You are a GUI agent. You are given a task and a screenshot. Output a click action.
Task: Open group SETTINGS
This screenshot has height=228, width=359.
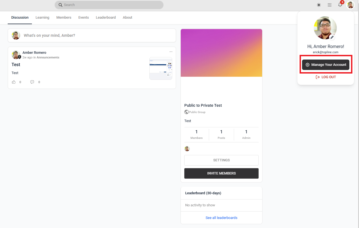pyautogui.click(x=221, y=160)
